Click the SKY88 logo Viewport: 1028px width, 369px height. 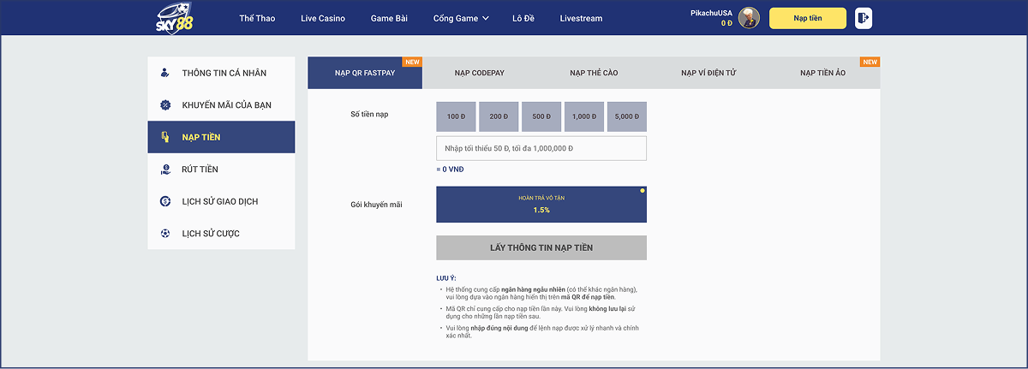(x=174, y=18)
